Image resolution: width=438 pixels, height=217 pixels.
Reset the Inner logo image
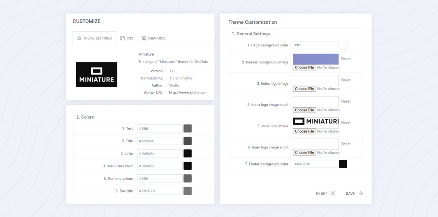point(346,122)
